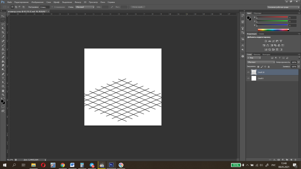Select the History Brush tool
The width and height of the screenshot is (301, 169).
[3, 54]
